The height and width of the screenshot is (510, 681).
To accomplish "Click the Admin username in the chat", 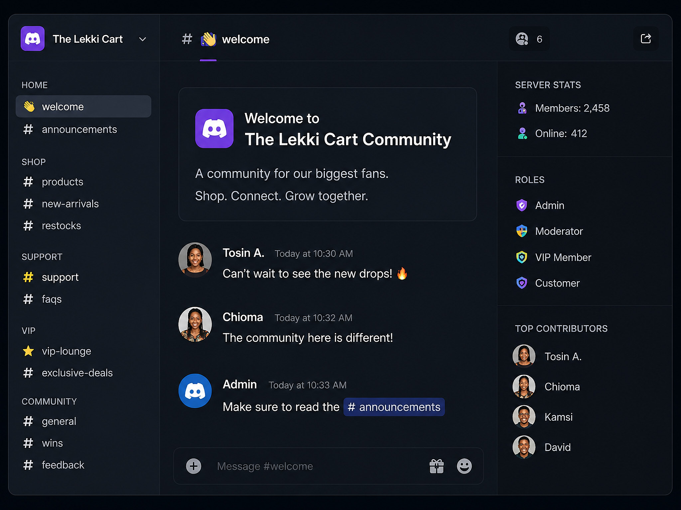I will coord(240,384).
